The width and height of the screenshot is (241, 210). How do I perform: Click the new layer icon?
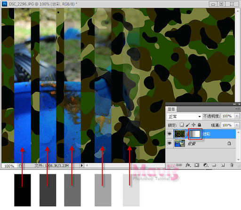[223, 165]
